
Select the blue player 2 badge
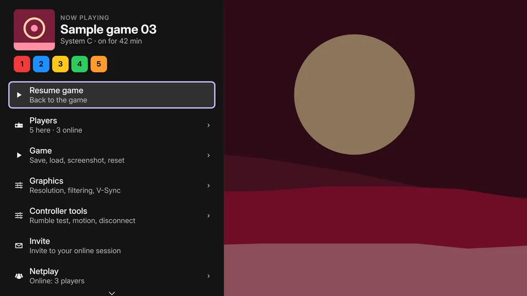click(41, 64)
